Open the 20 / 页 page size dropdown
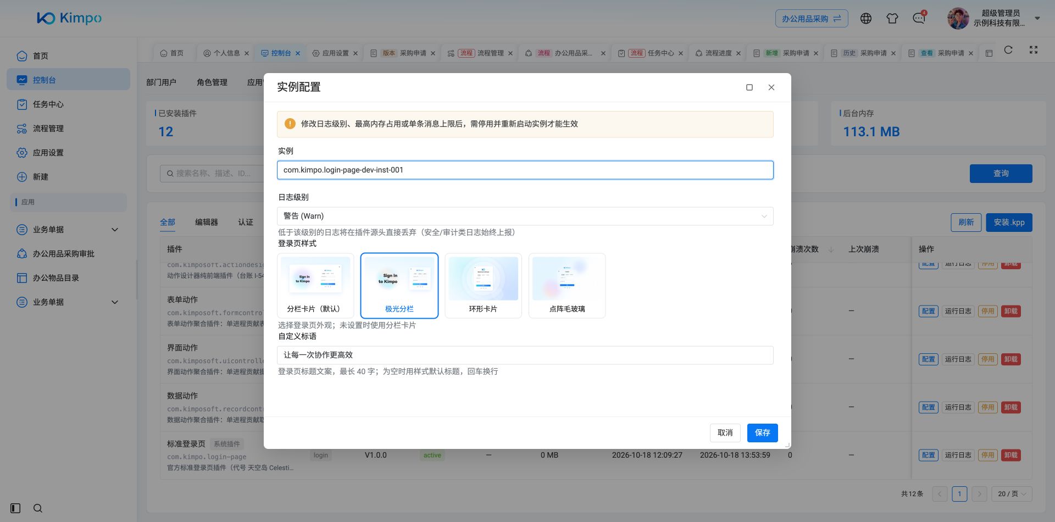Image resolution: width=1055 pixels, height=522 pixels. 1012,493
